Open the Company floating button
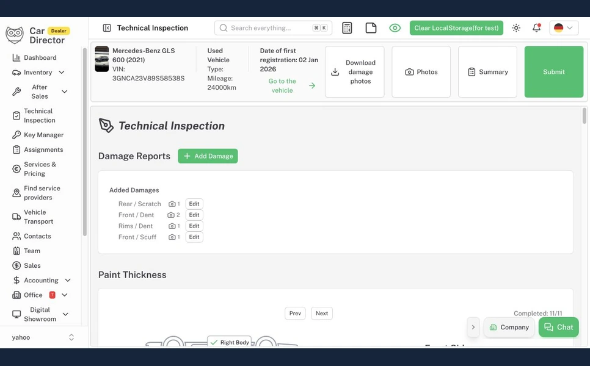Screen dimensions: 590x366 [509, 328]
